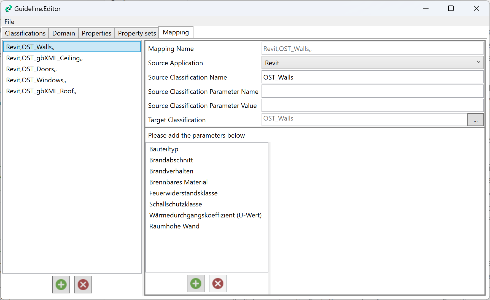Click the Mapping Name field

point(373,48)
